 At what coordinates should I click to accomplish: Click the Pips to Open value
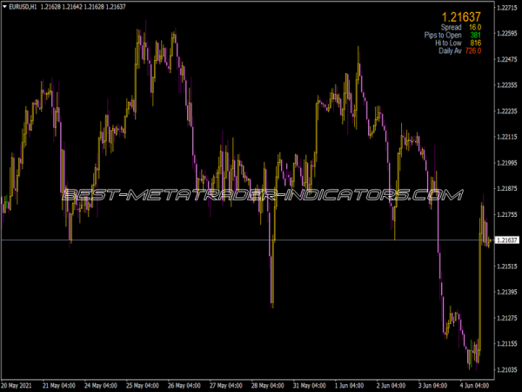point(476,36)
